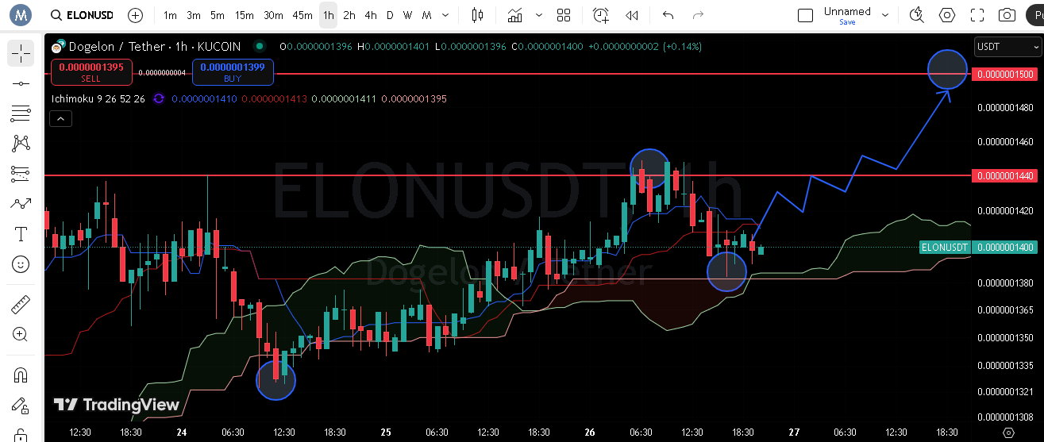Click the 0.0000001410 Ichimoku conversion line value

204,99
